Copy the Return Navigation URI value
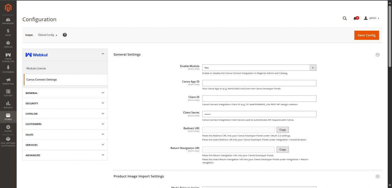The width and height of the screenshot is (392, 188). pos(283,150)
